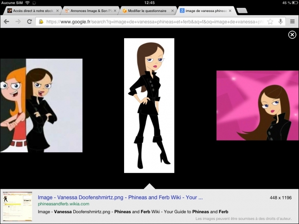299x224 pixels.
Task: Click the security lock icon in address bar
Action: click(x=41, y=22)
